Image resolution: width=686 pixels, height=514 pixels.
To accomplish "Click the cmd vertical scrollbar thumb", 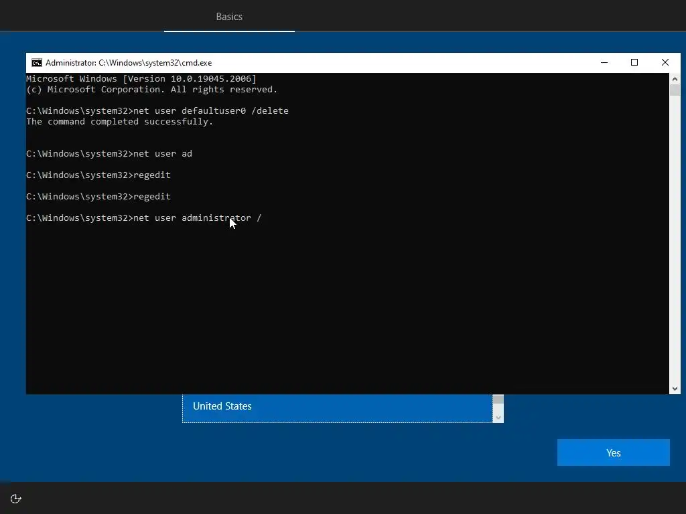I will pyautogui.click(x=675, y=90).
